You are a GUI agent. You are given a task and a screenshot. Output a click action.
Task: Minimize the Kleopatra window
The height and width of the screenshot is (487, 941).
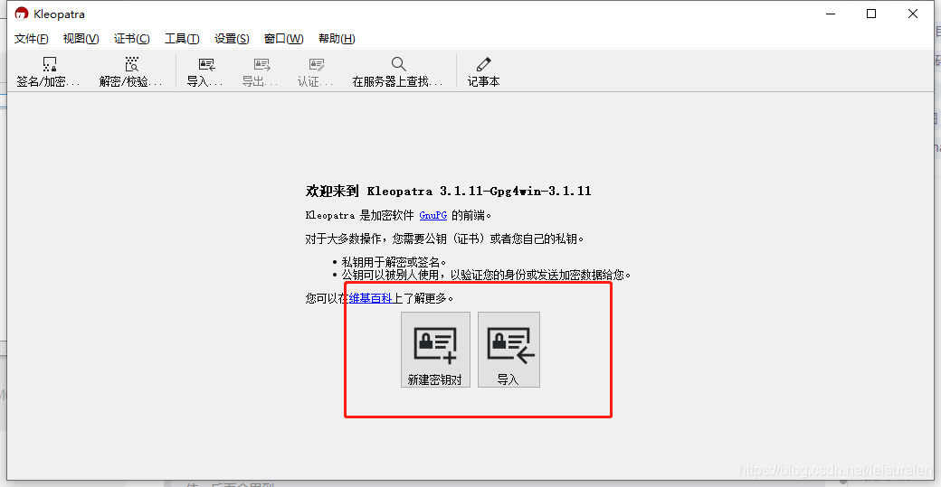click(x=831, y=14)
